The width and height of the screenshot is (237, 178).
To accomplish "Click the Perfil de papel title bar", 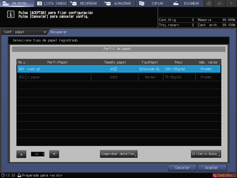I will [119, 49].
